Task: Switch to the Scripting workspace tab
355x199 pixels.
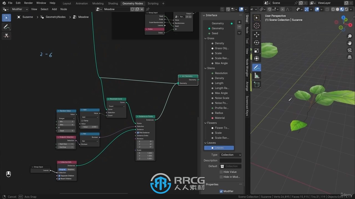Action: click(153, 3)
